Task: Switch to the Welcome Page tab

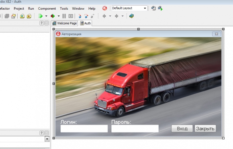Action: click(x=65, y=23)
